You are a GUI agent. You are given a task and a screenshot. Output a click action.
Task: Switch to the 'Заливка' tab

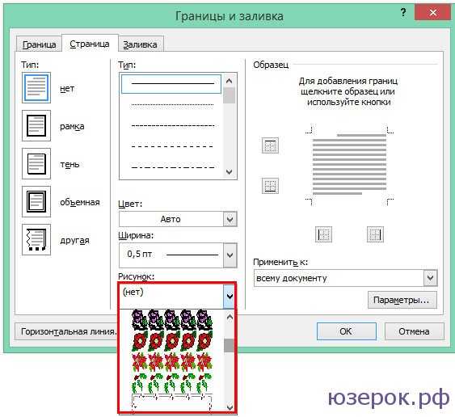coord(140,44)
